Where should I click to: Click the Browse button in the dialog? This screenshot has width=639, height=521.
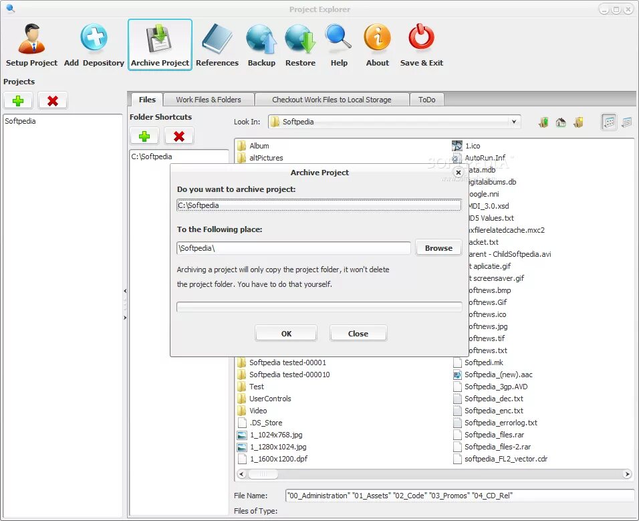coord(438,248)
